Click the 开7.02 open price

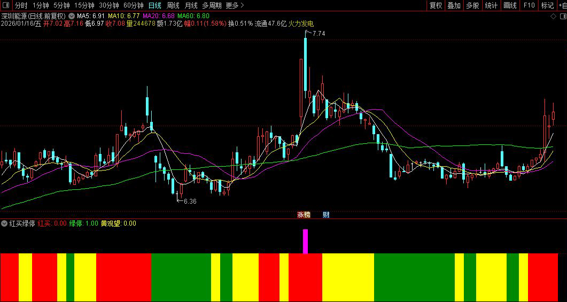point(53,24)
